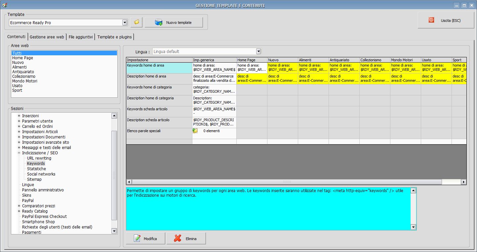
Task: Switch to Gestione aree web tab
Action: click(47, 37)
